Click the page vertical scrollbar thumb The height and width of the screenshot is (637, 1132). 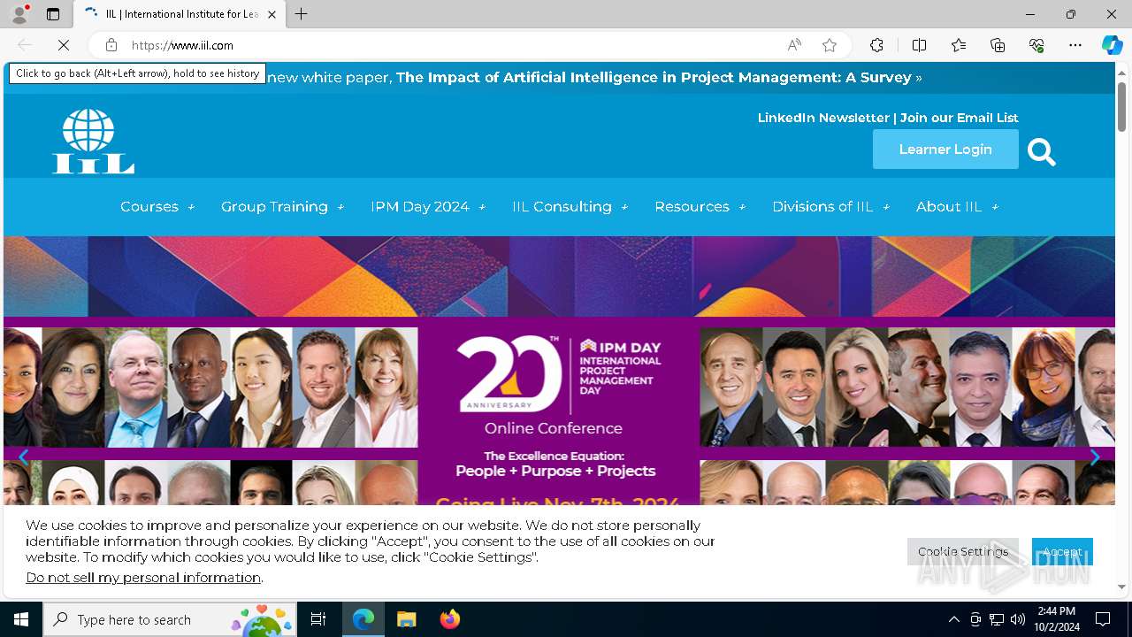[1121, 106]
